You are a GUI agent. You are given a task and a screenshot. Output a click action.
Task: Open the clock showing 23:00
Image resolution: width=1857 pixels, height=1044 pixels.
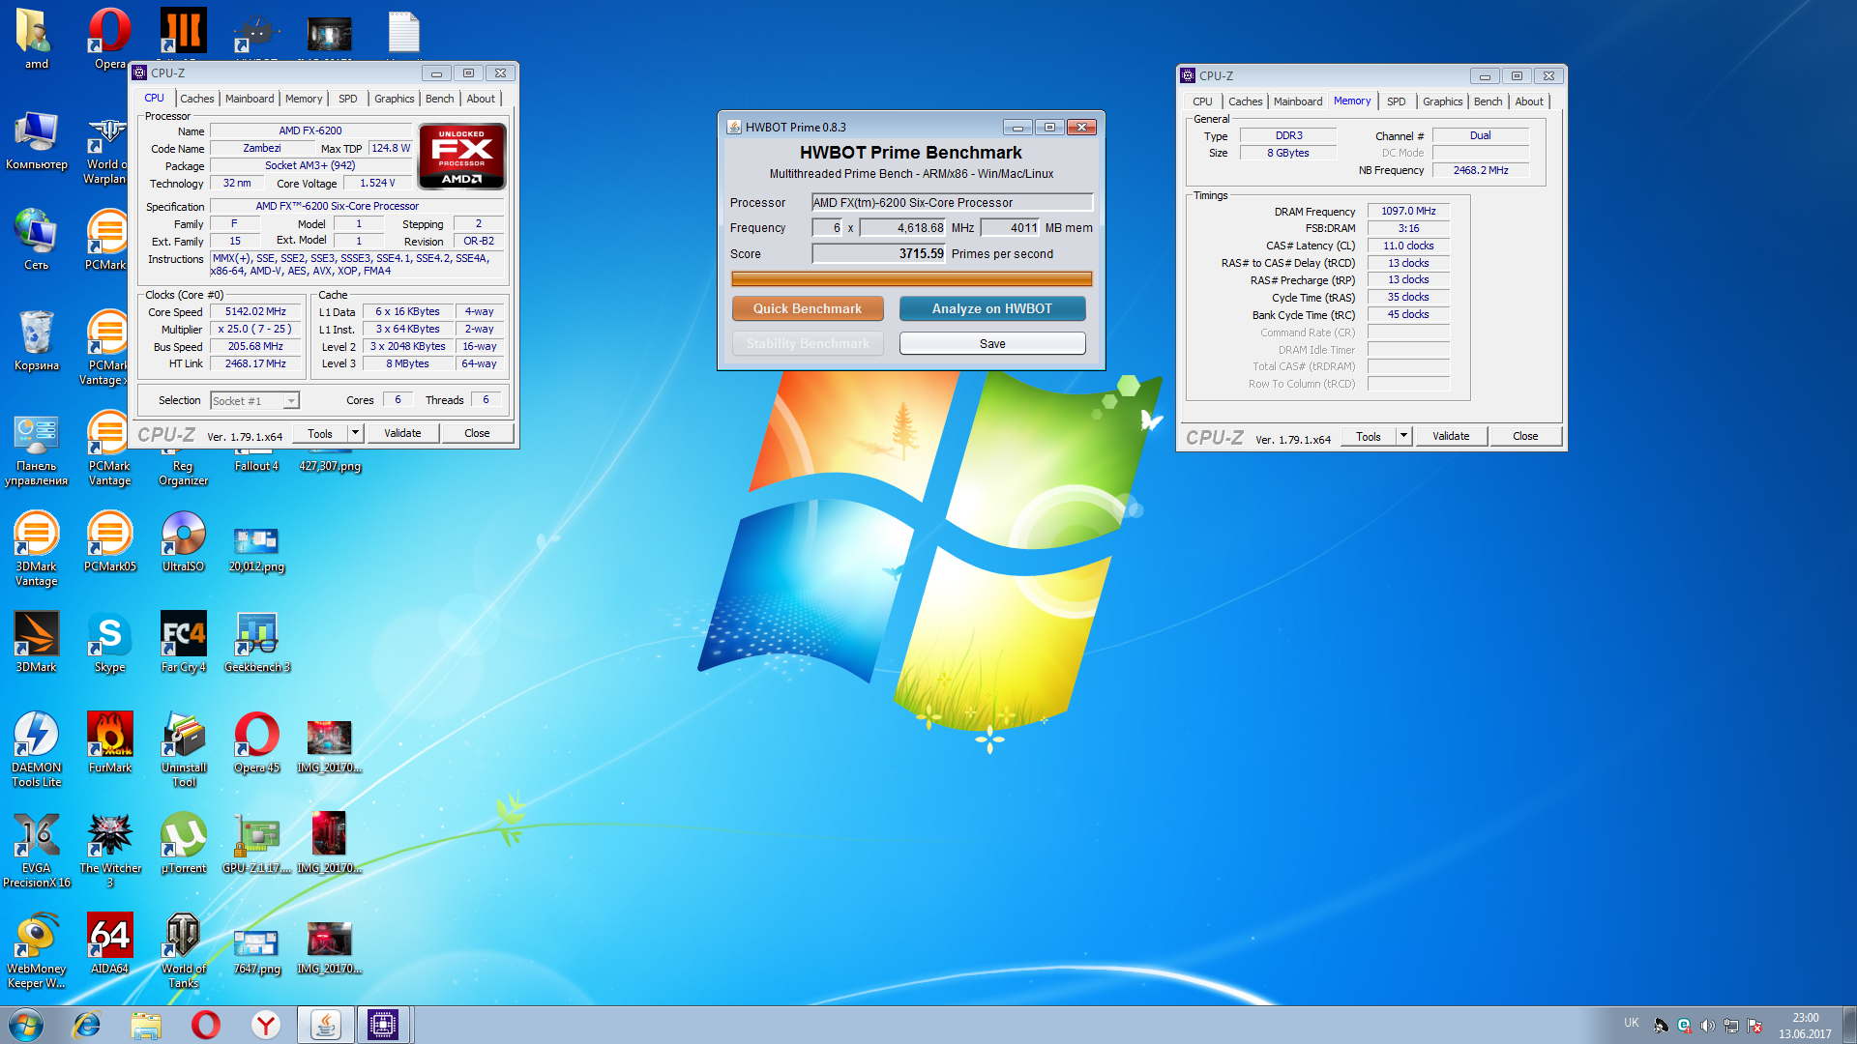click(1805, 1025)
